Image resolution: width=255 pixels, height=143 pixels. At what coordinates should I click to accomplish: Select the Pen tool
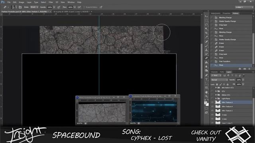point(206,75)
